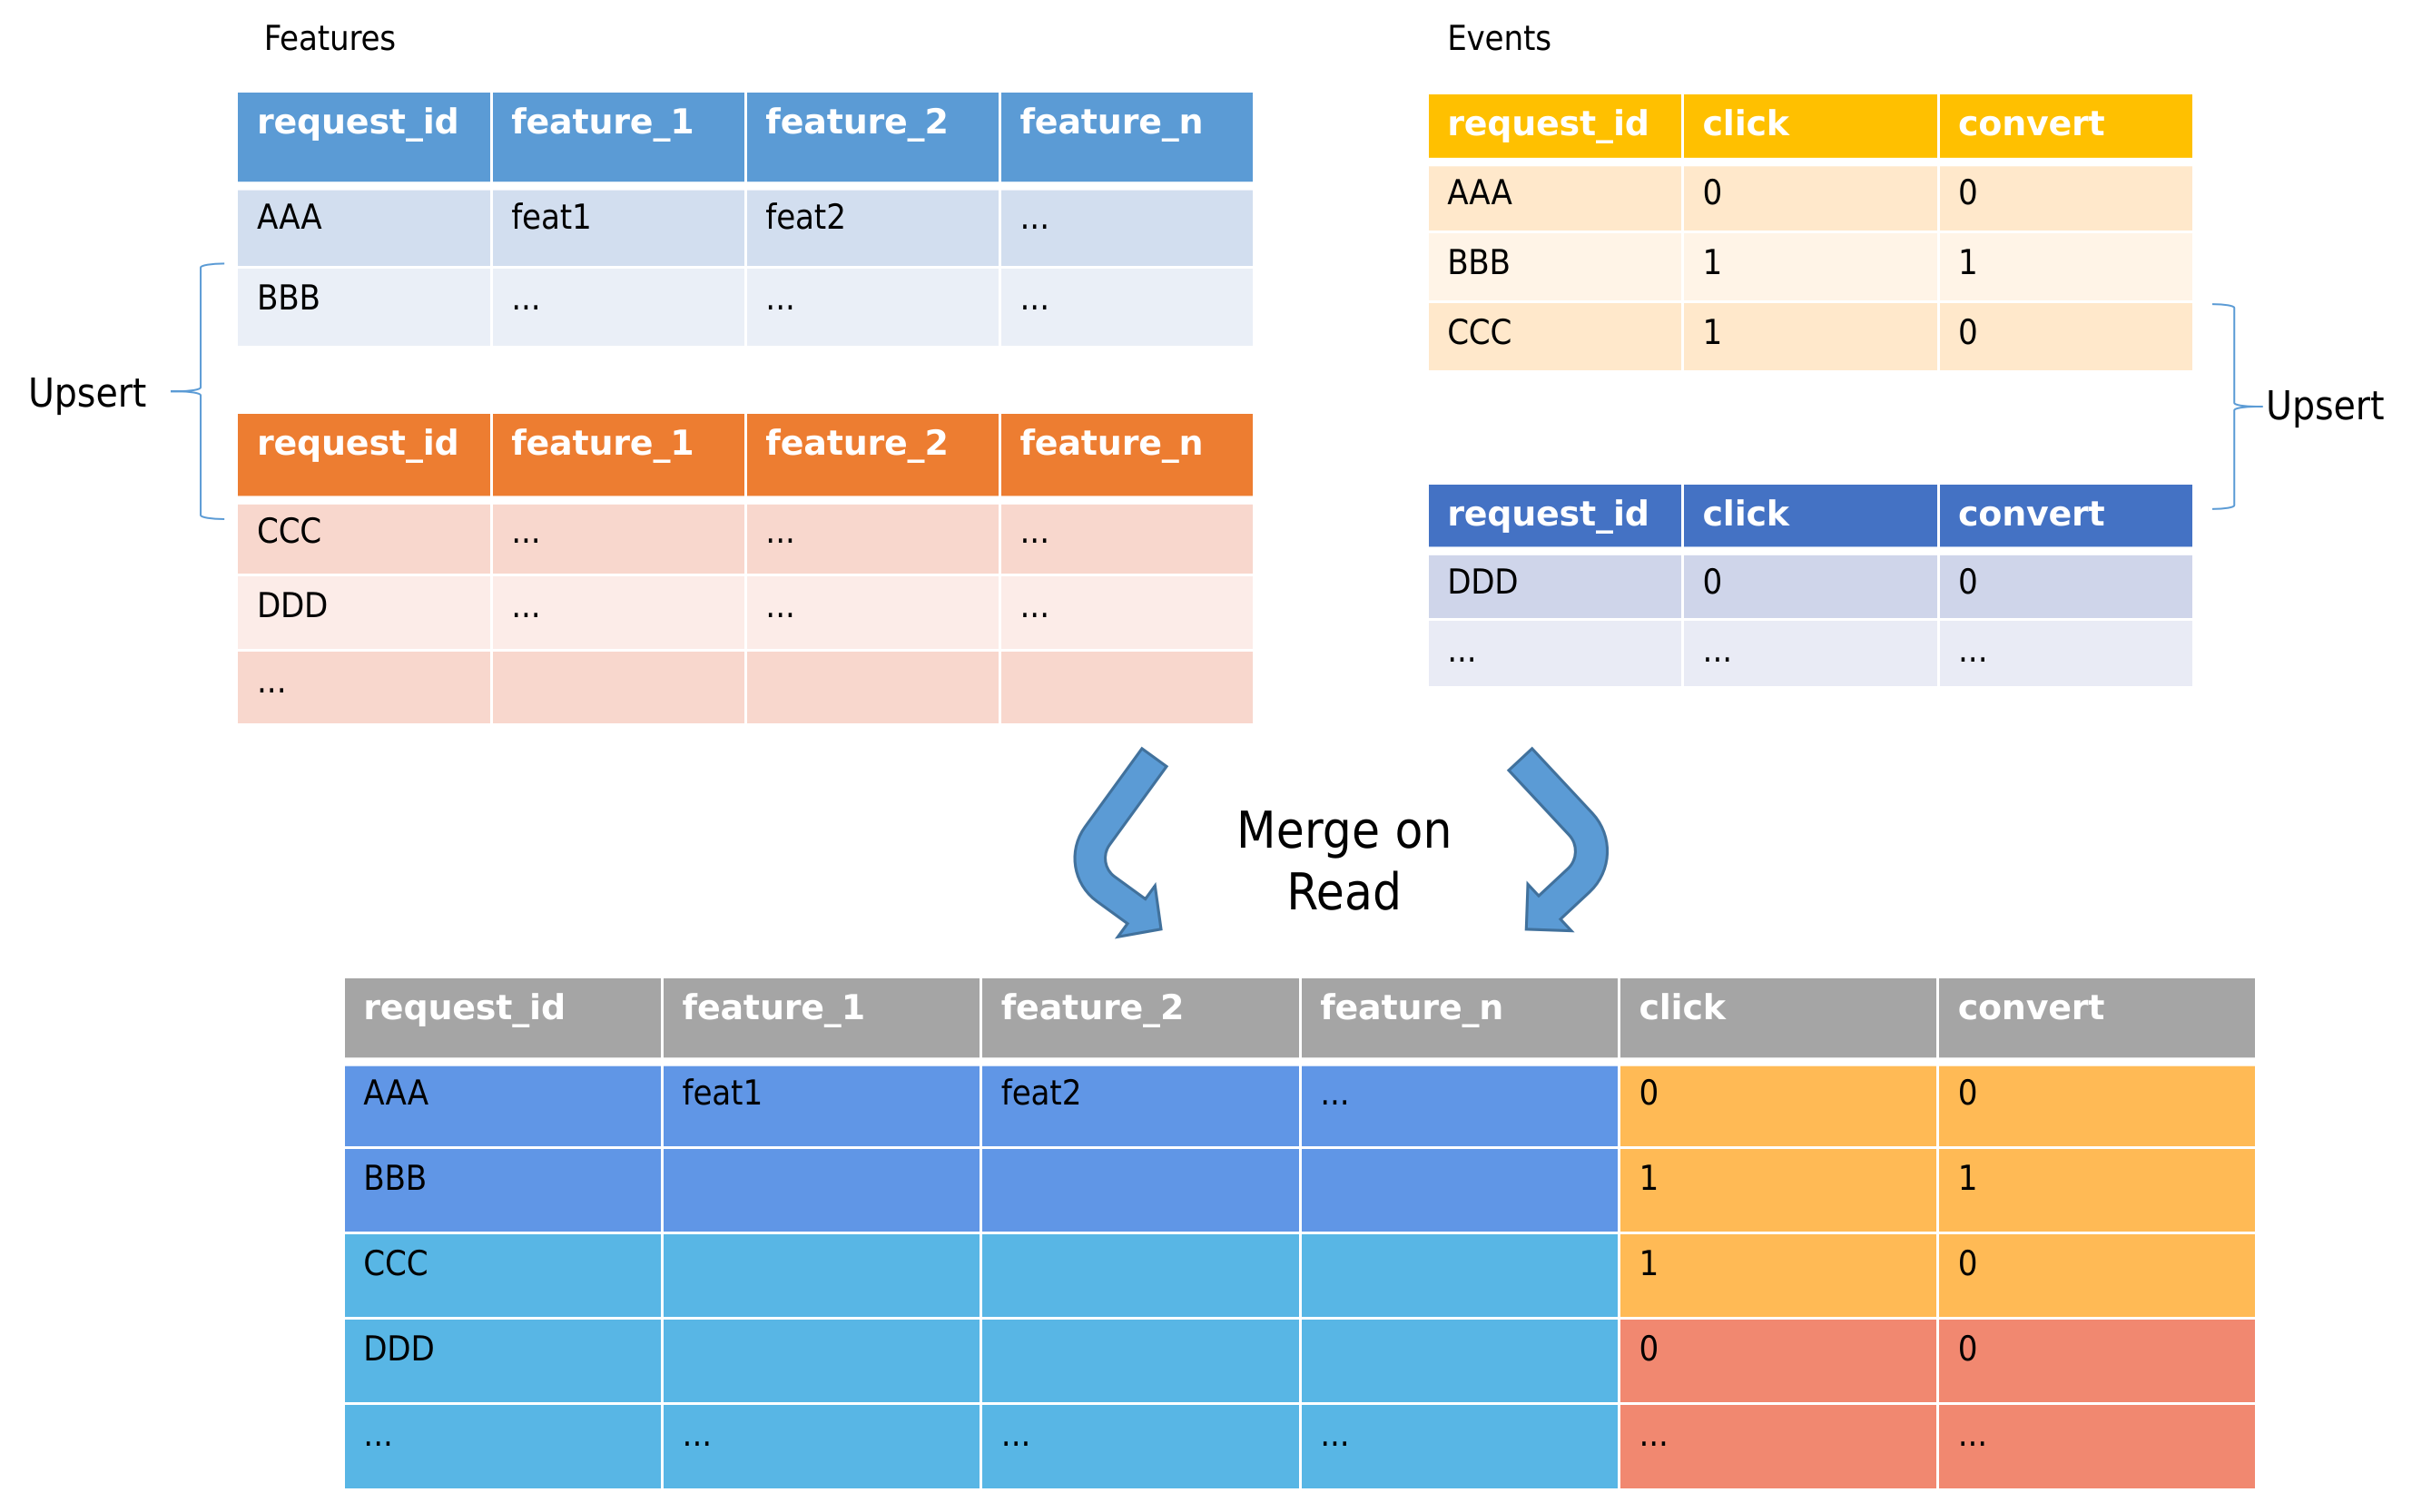Click the CCC cell in orange Features table
This screenshot has height=1512, width=2422.
tap(364, 538)
